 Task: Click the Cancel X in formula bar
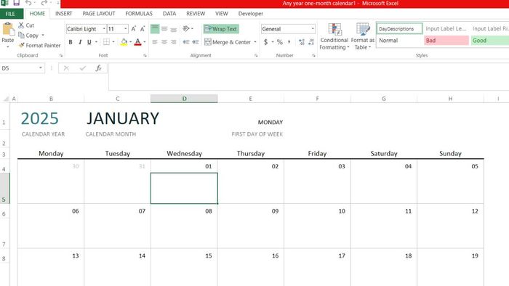point(66,68)
